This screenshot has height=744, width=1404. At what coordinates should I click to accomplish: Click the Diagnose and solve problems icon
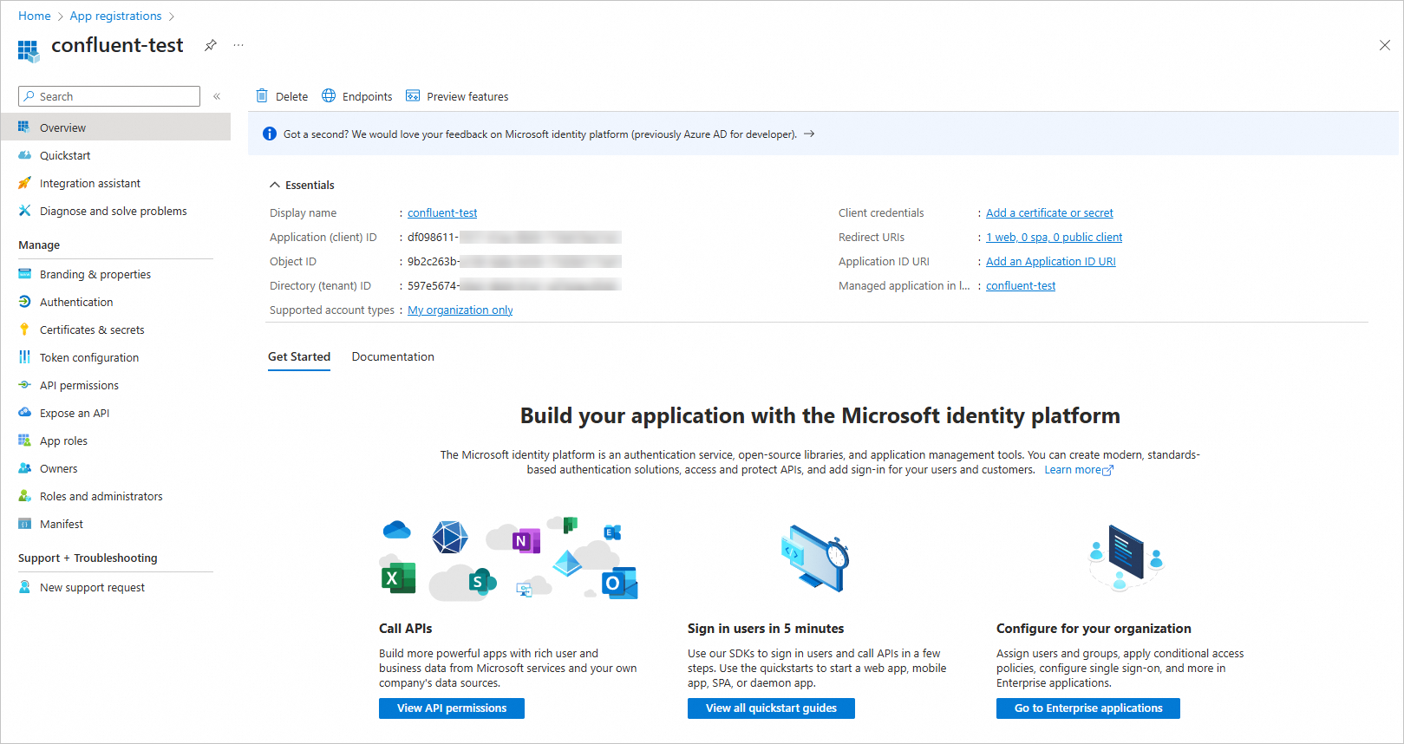pos(24,211)
